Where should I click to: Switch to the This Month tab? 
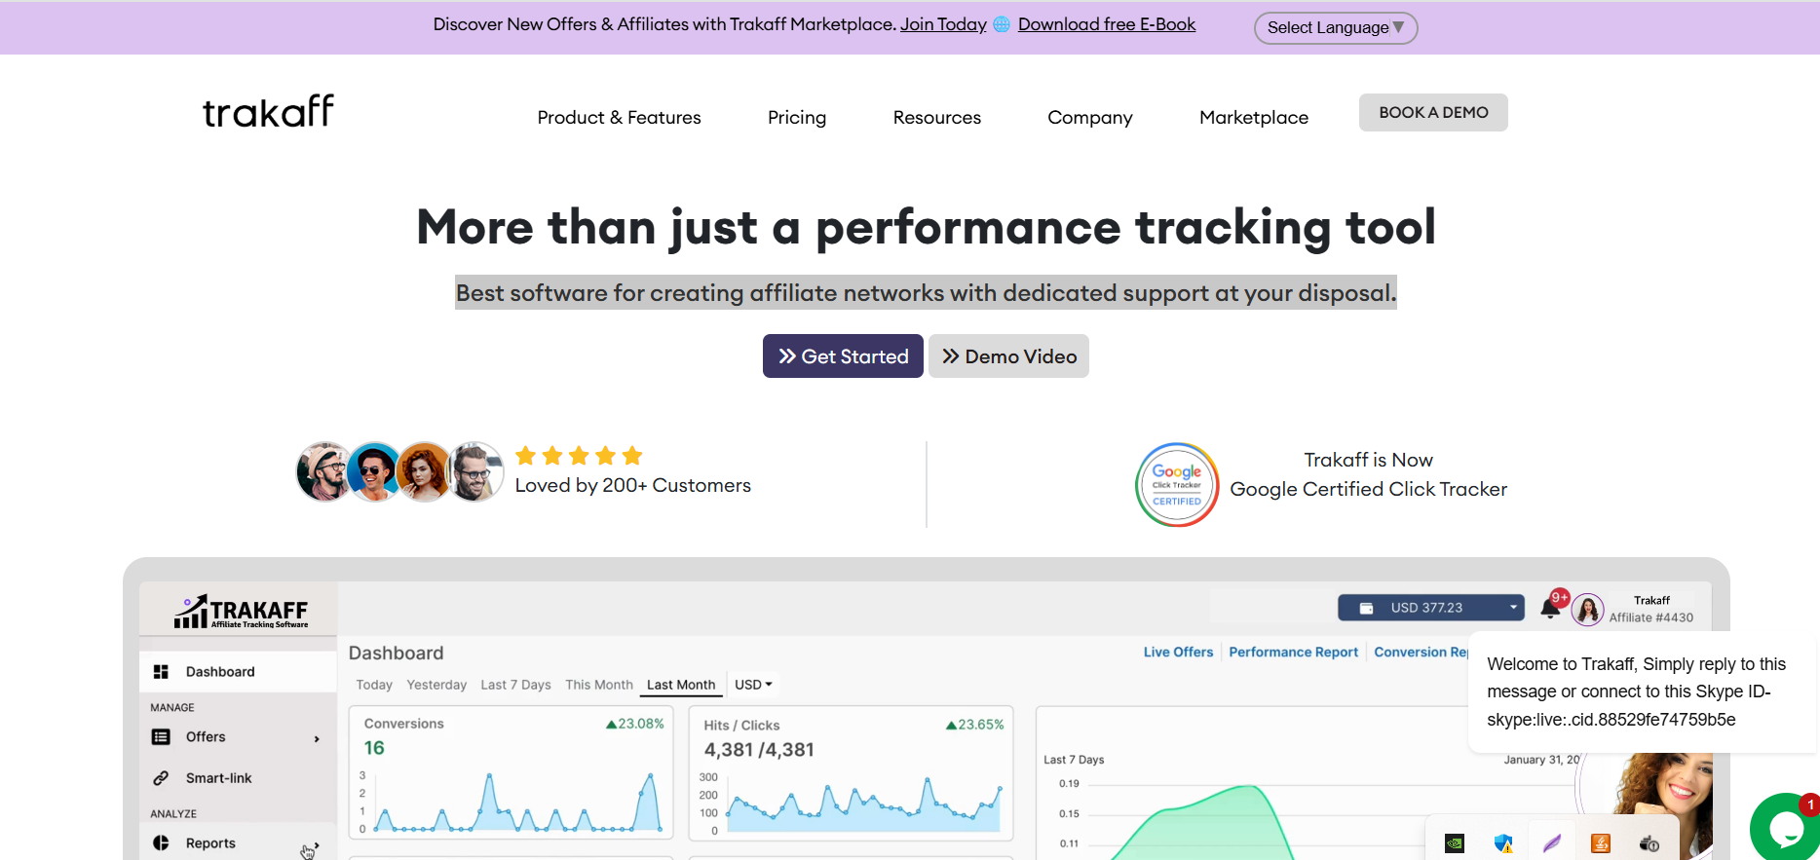pos(599,685)
